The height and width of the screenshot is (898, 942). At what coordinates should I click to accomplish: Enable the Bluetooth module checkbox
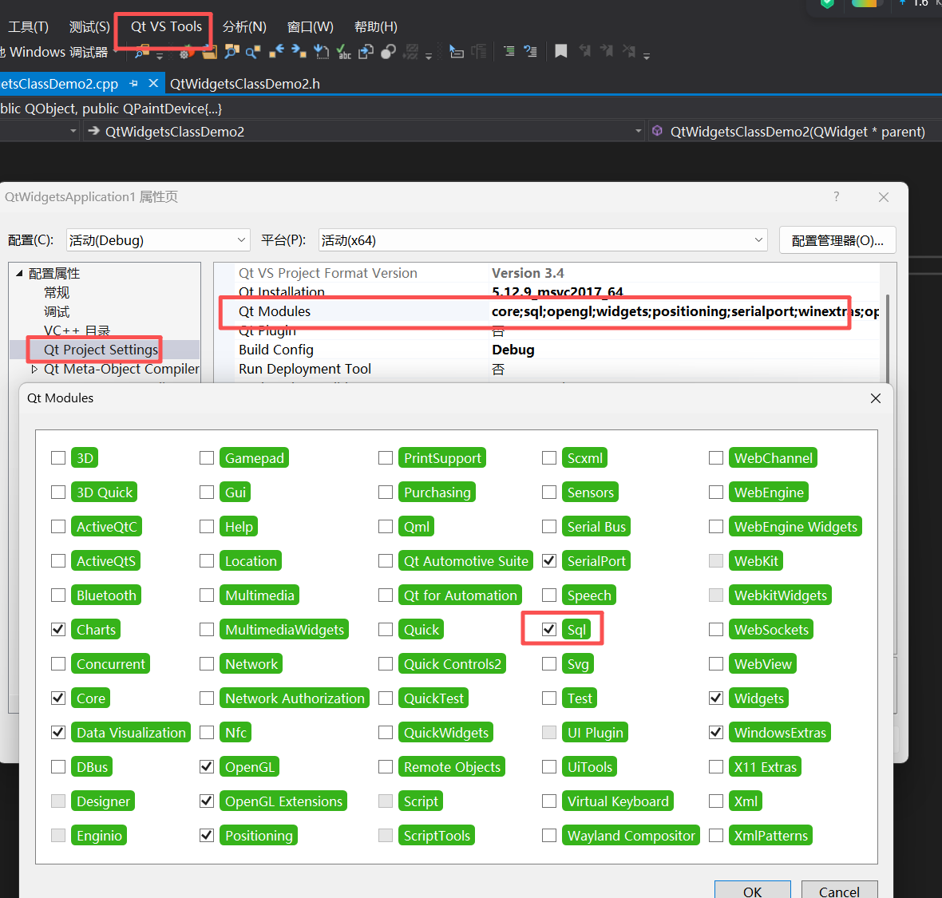[58, 595]
